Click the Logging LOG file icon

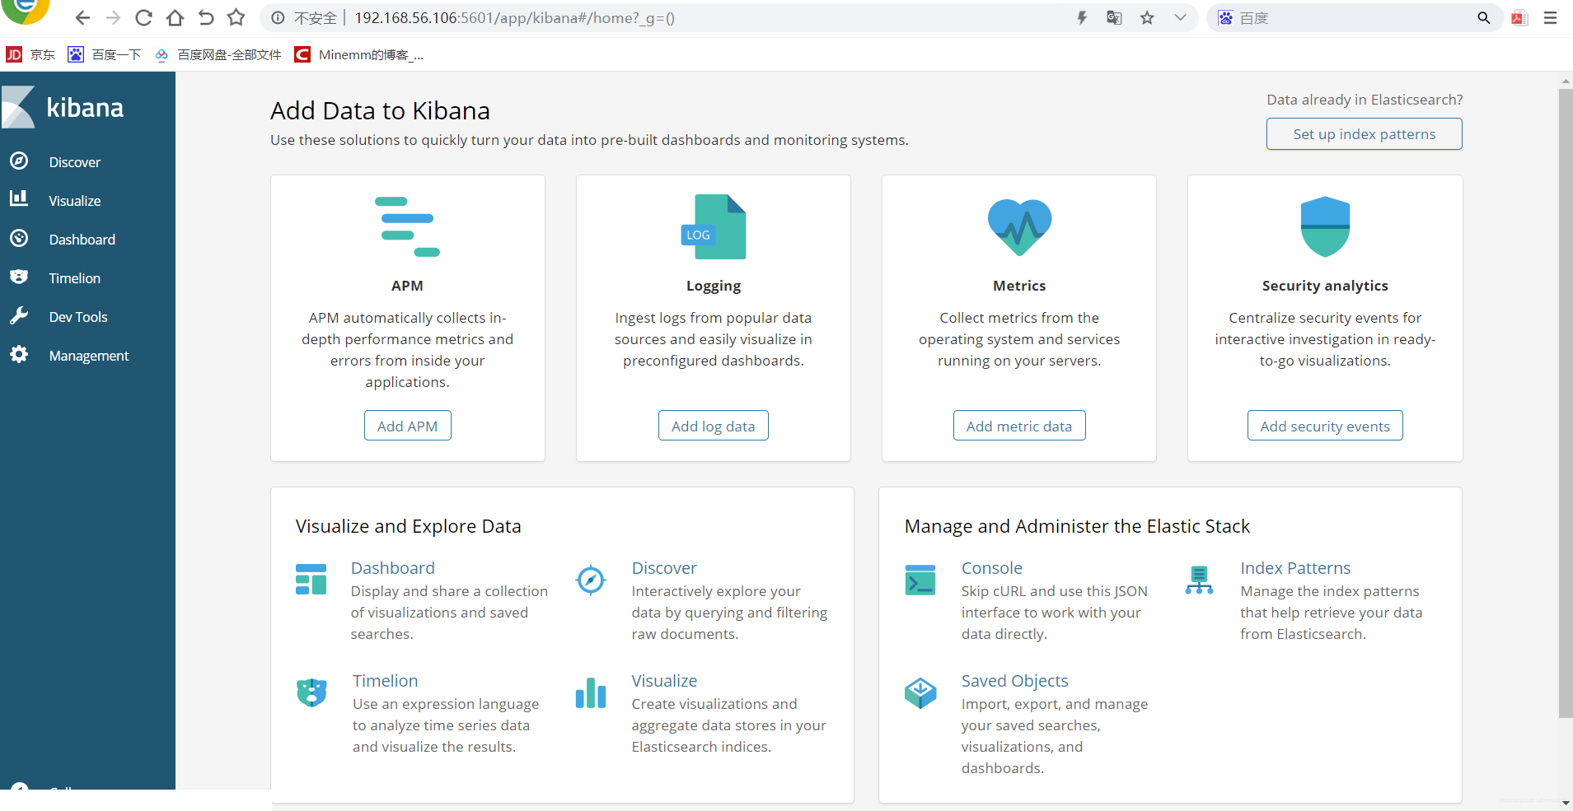click(x=714, y=226)
